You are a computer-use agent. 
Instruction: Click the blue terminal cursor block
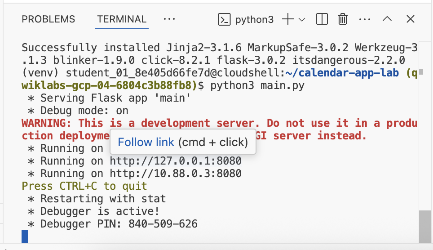(25, 236)
